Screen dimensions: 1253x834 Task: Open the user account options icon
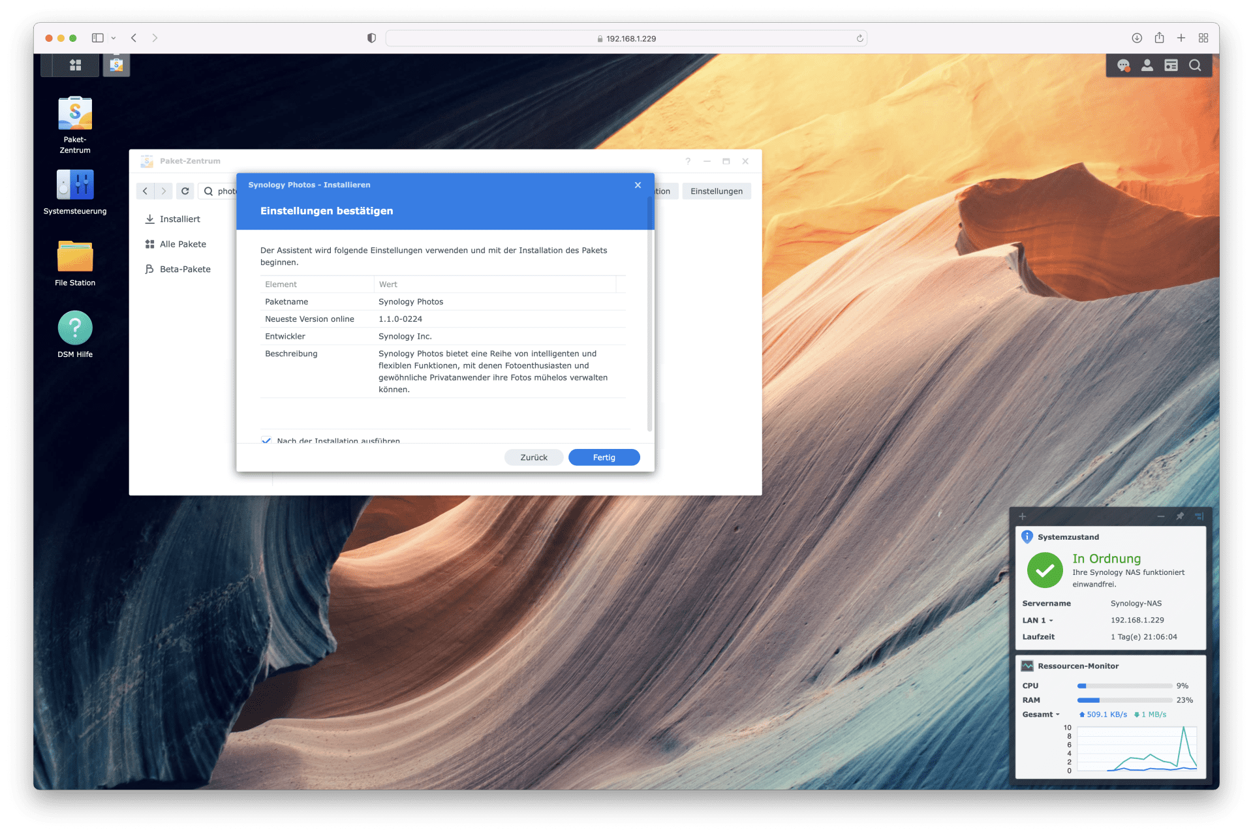1147,65
